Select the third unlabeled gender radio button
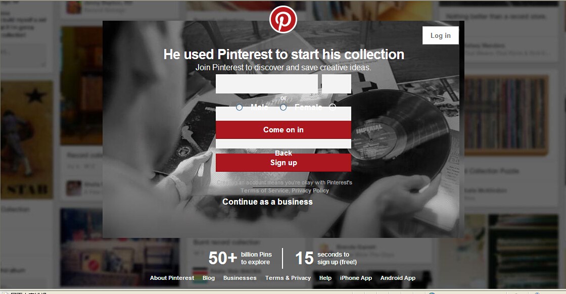This screenshot has height=294, width=566. point(333,107)
